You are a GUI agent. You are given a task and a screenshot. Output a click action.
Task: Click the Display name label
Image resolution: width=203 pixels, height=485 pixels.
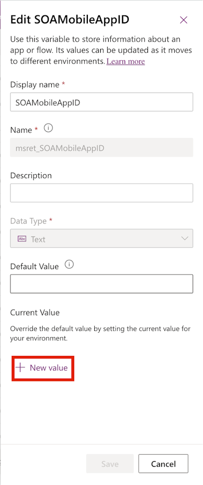point(35,84)
